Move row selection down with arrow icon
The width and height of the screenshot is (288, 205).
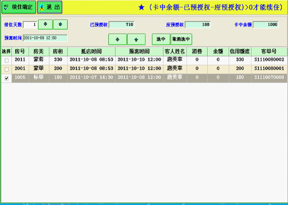pyautogui.click(x=117, y=39)
